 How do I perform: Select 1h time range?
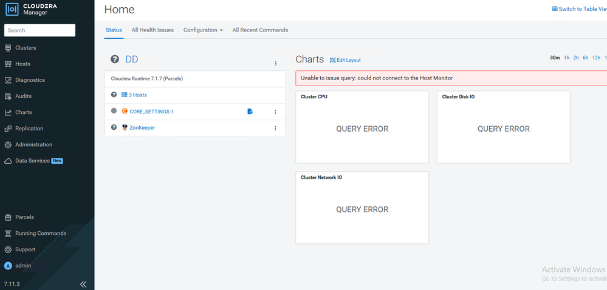[x=567, y=58]
